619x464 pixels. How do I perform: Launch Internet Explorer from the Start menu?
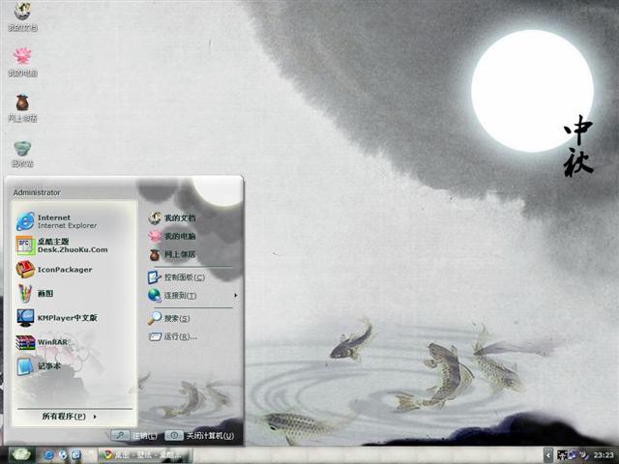(x=74, y=221)
